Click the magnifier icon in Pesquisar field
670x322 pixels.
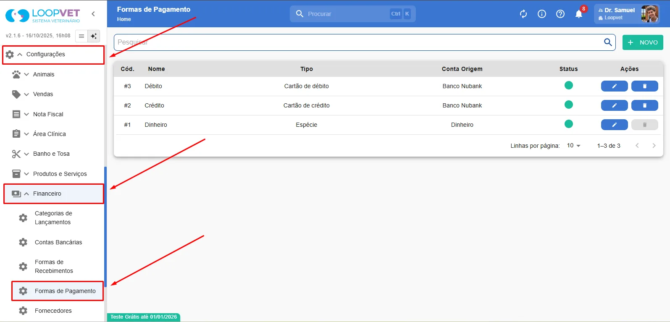coord(608,42)
